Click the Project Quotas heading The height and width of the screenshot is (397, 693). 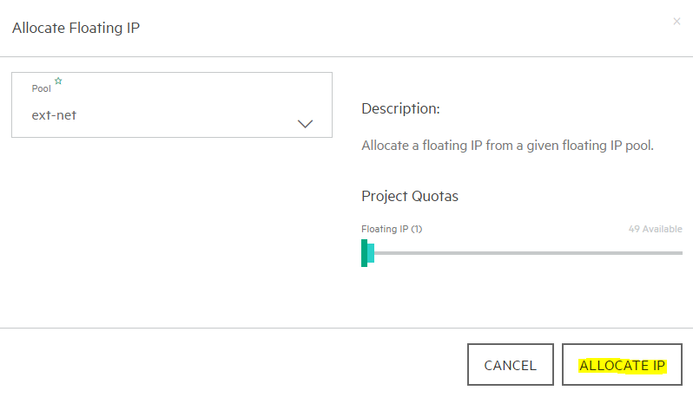(x=410, y=196)
